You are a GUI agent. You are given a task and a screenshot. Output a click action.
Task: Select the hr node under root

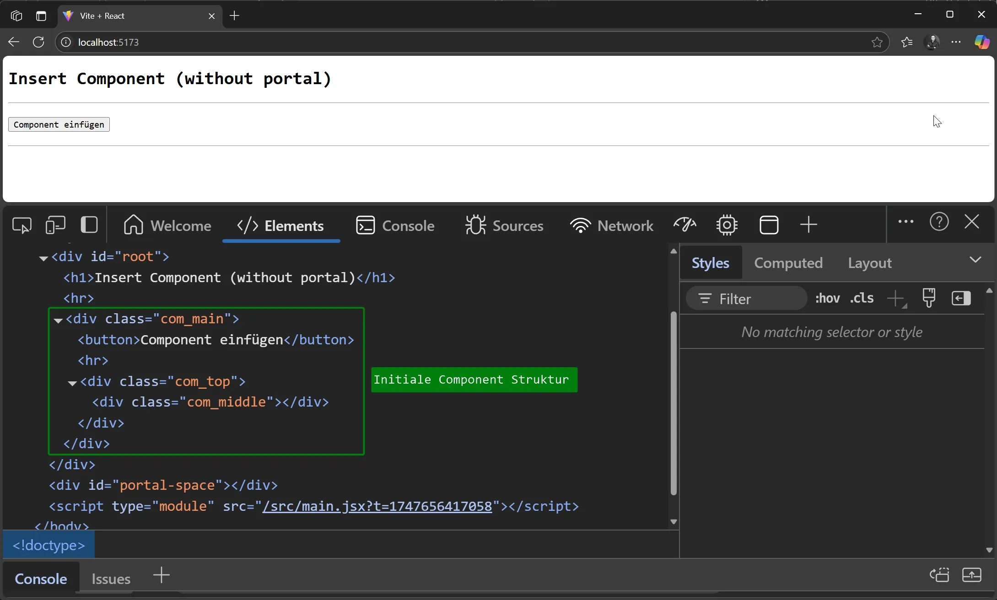coord(79,298)
